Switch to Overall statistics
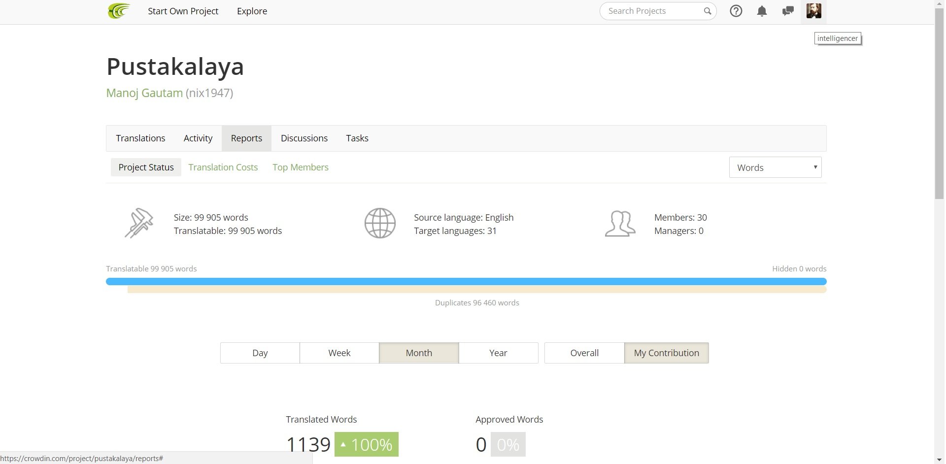 pyautogui.click(x=584, y=353)
